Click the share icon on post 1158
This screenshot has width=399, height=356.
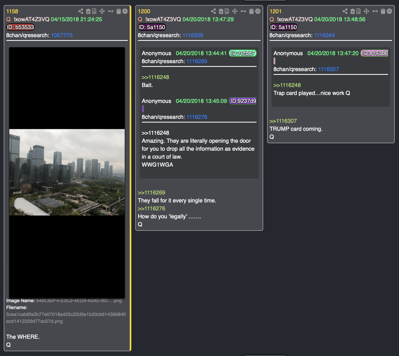pos(81,11)
